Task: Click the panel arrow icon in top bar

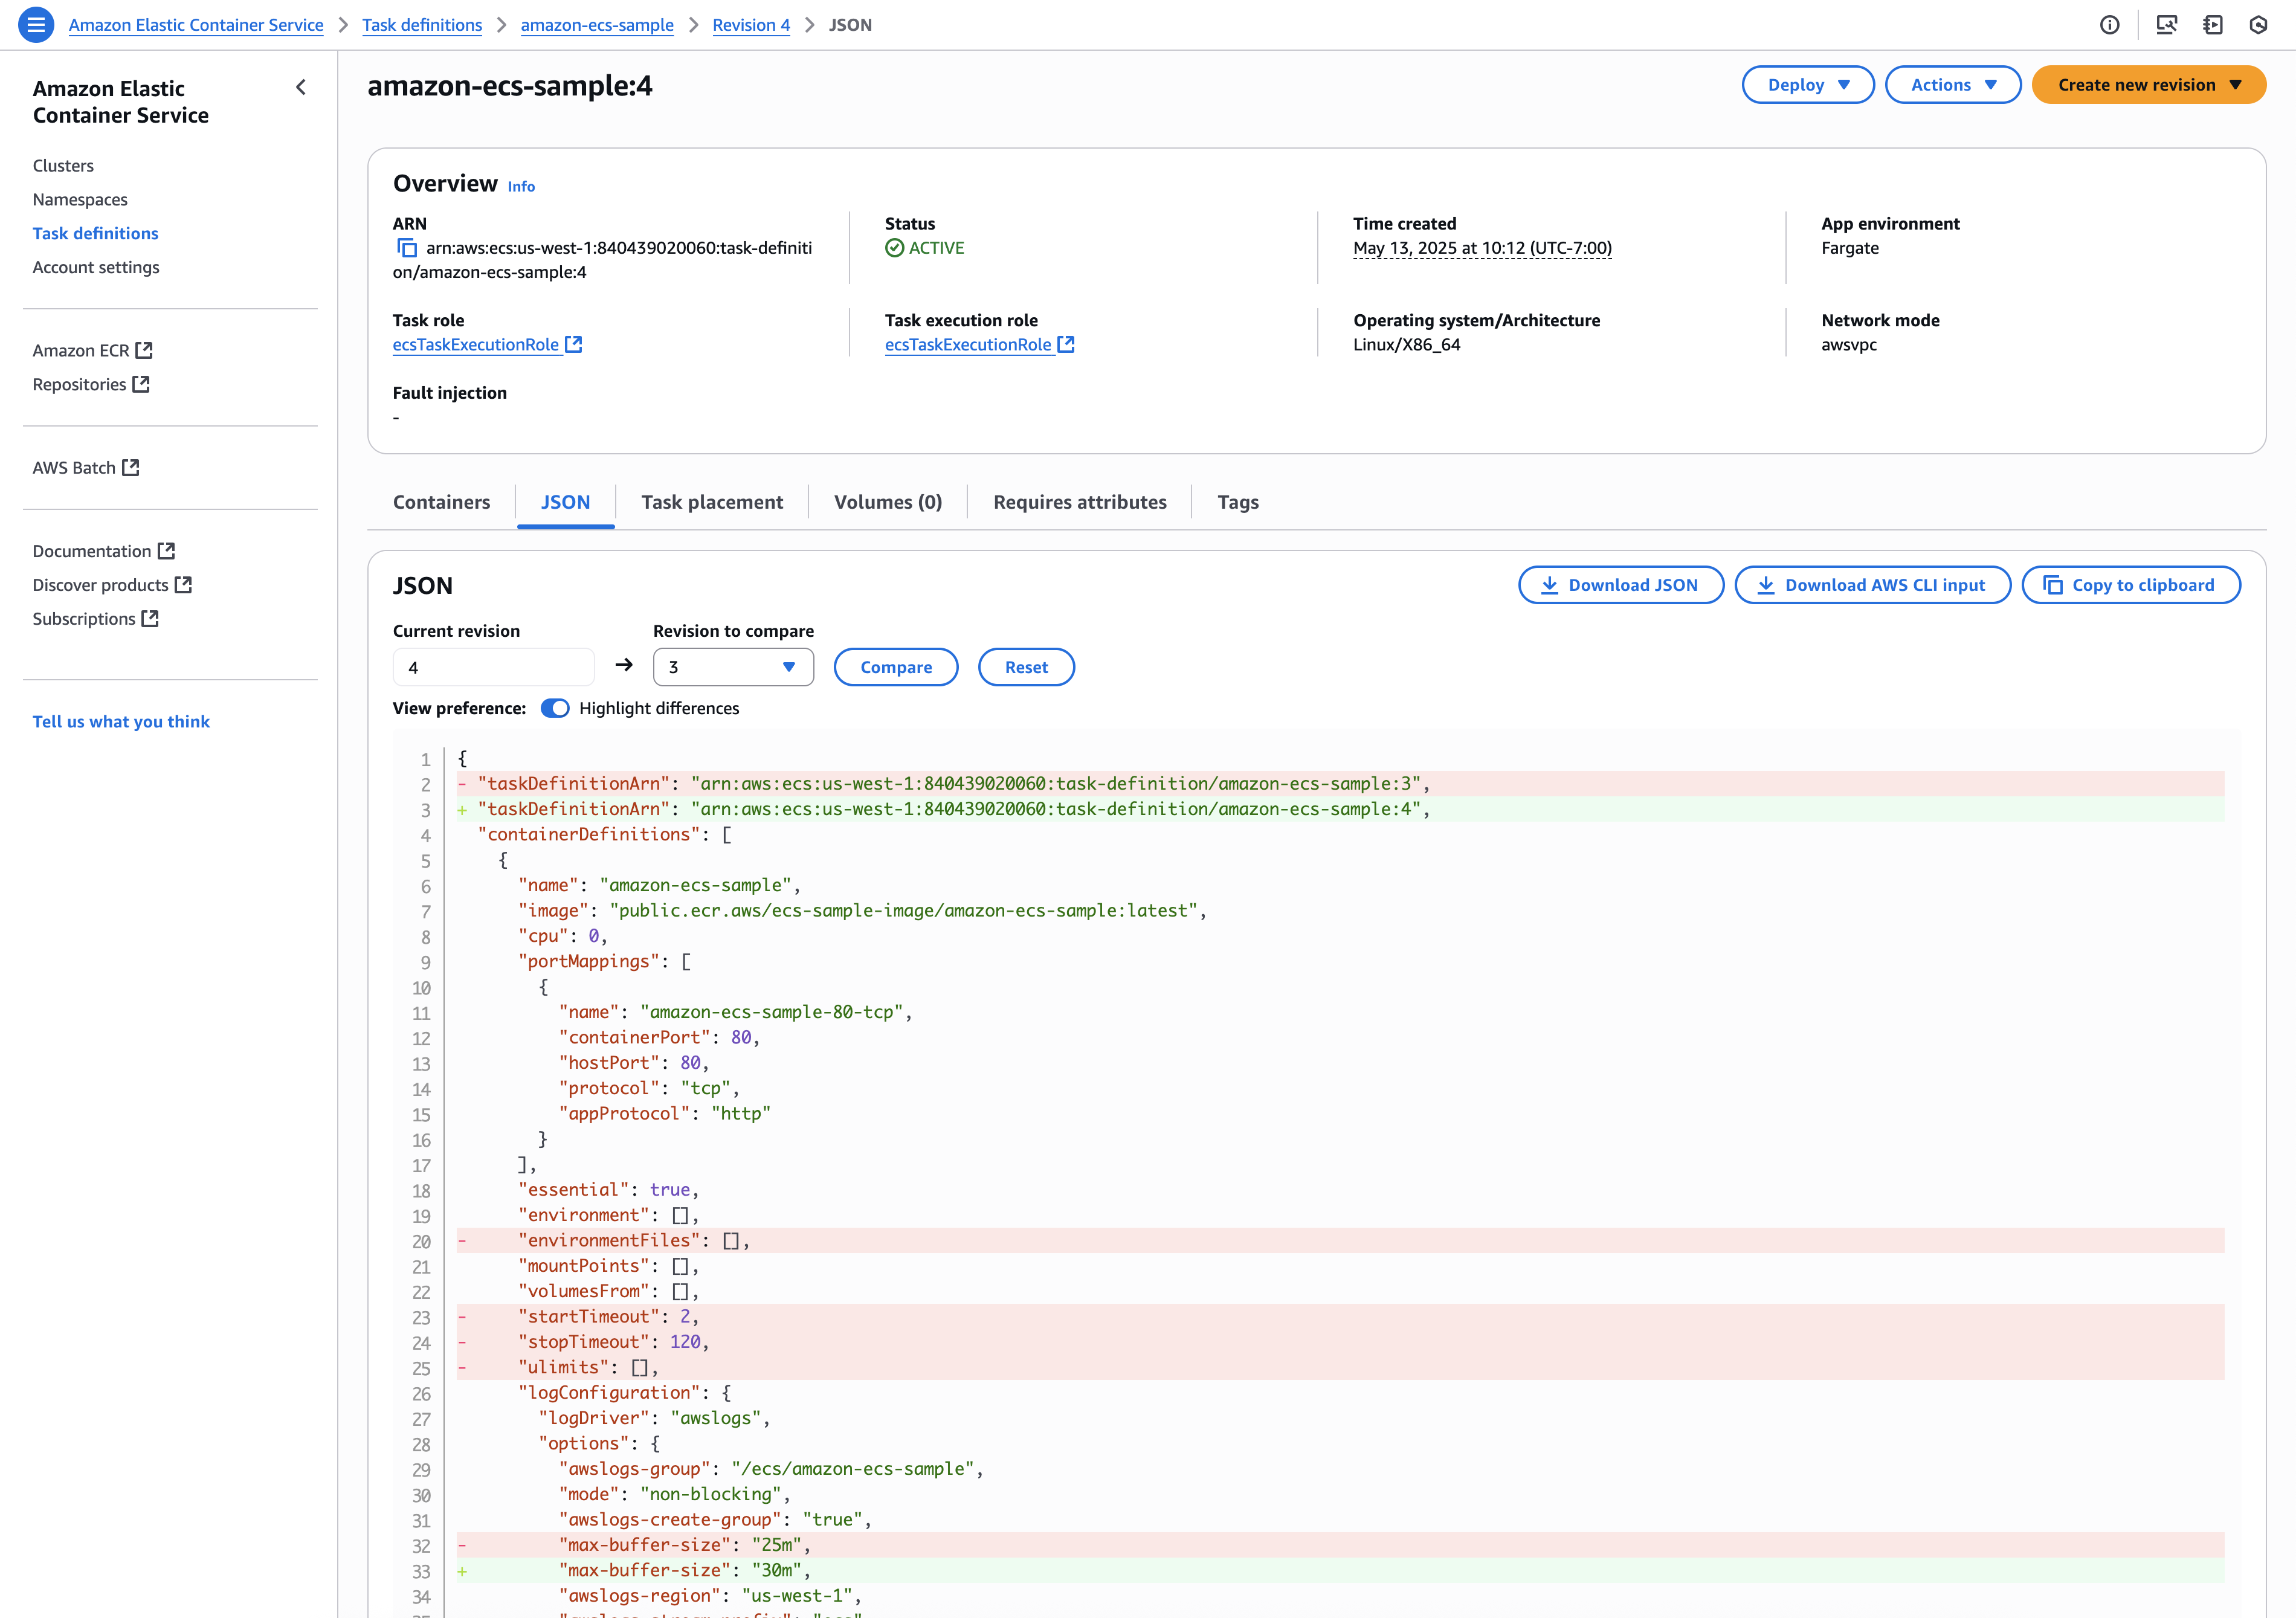Action: point(2213,25)
